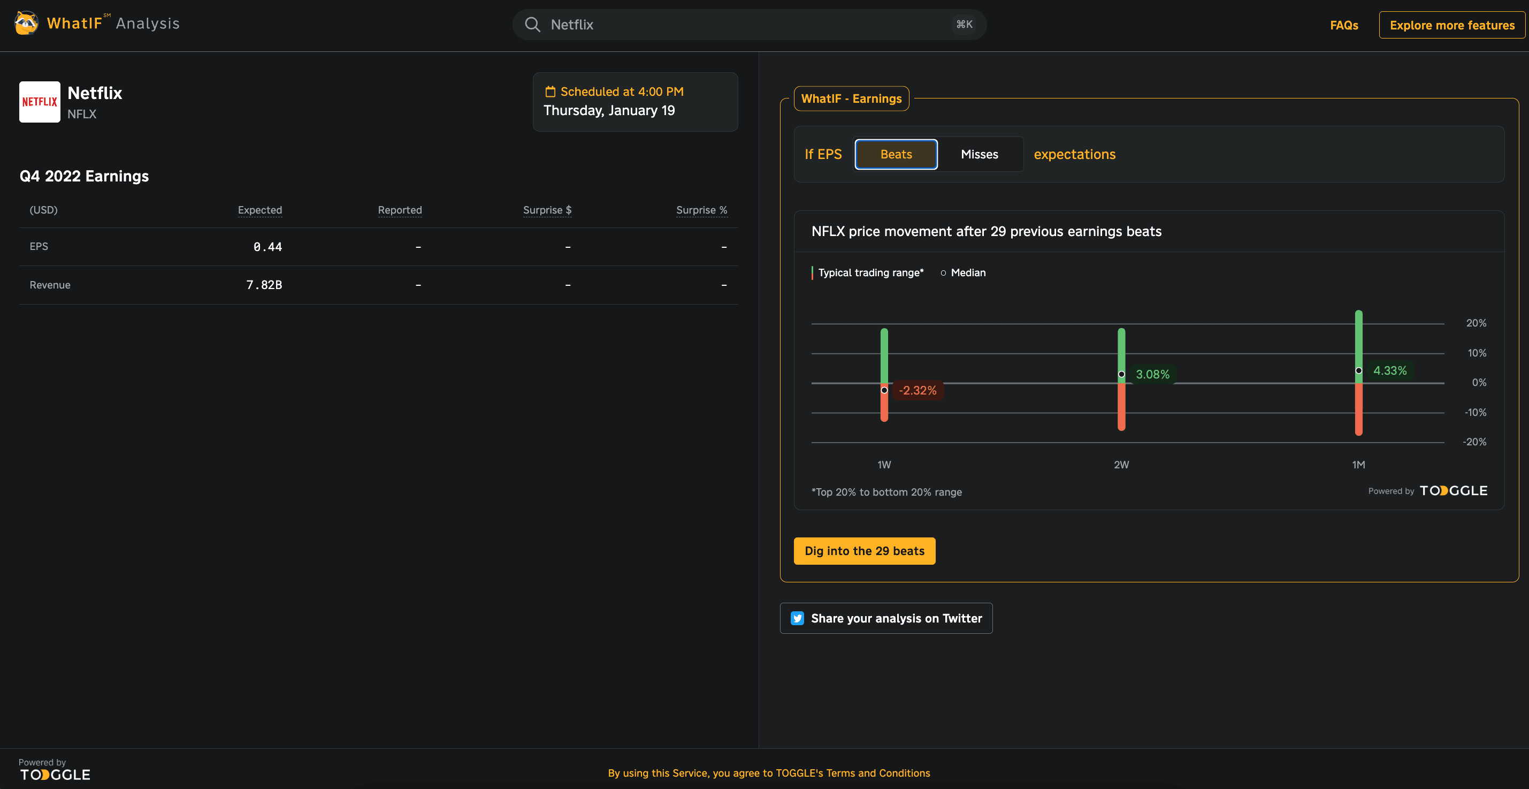Click Explore more features button

[x=1452, y=25]
